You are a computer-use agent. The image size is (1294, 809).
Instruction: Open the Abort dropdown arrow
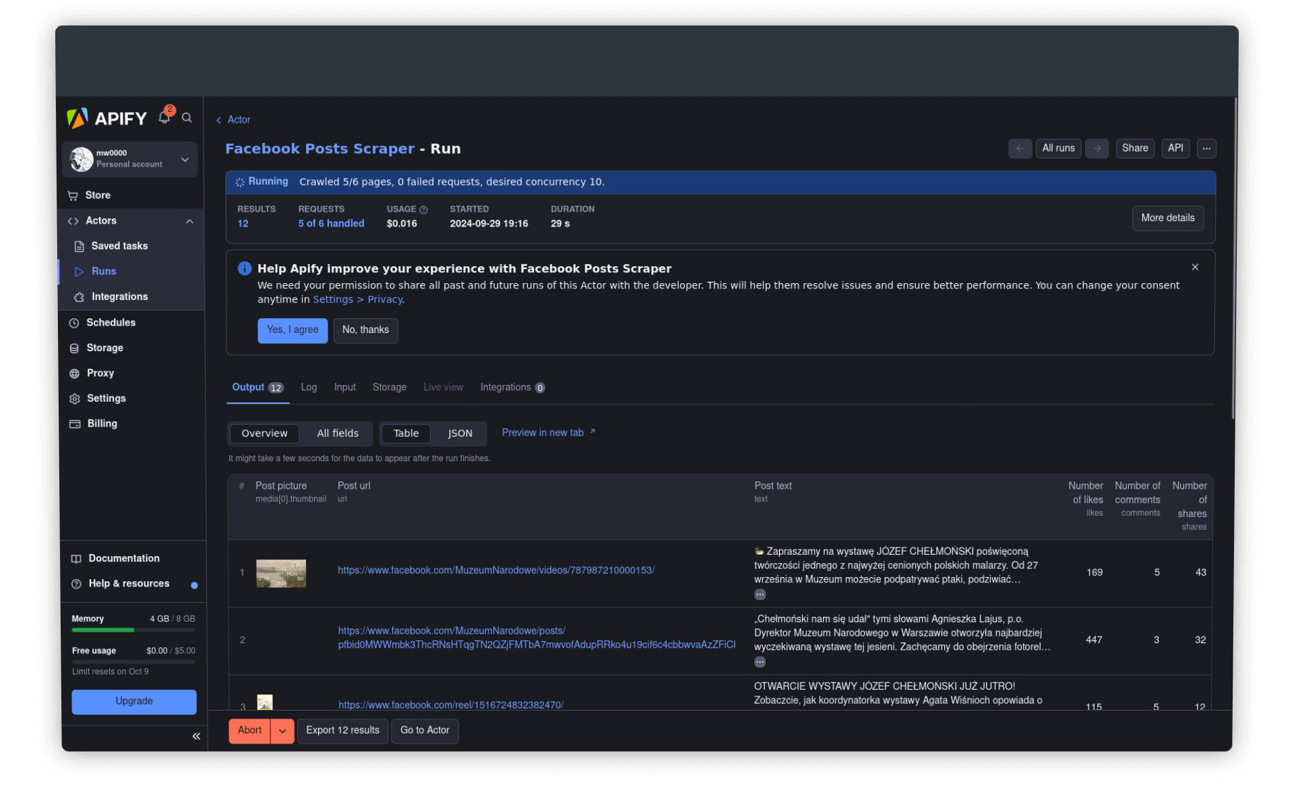pyautogui.click(x=282, y=731)
